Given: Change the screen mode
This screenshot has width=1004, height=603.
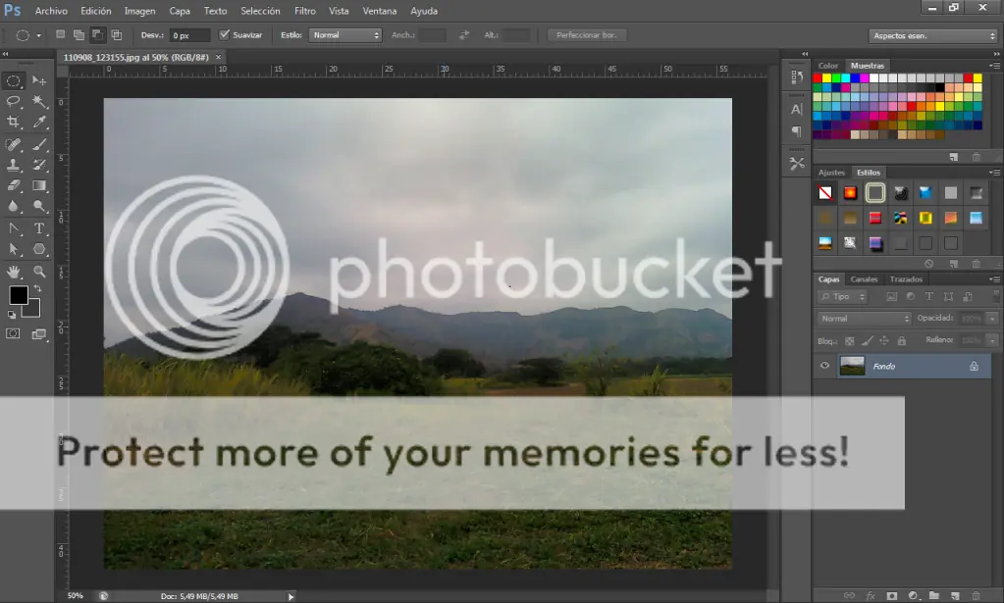Looking at the screenshot, I should click(39, 333).
